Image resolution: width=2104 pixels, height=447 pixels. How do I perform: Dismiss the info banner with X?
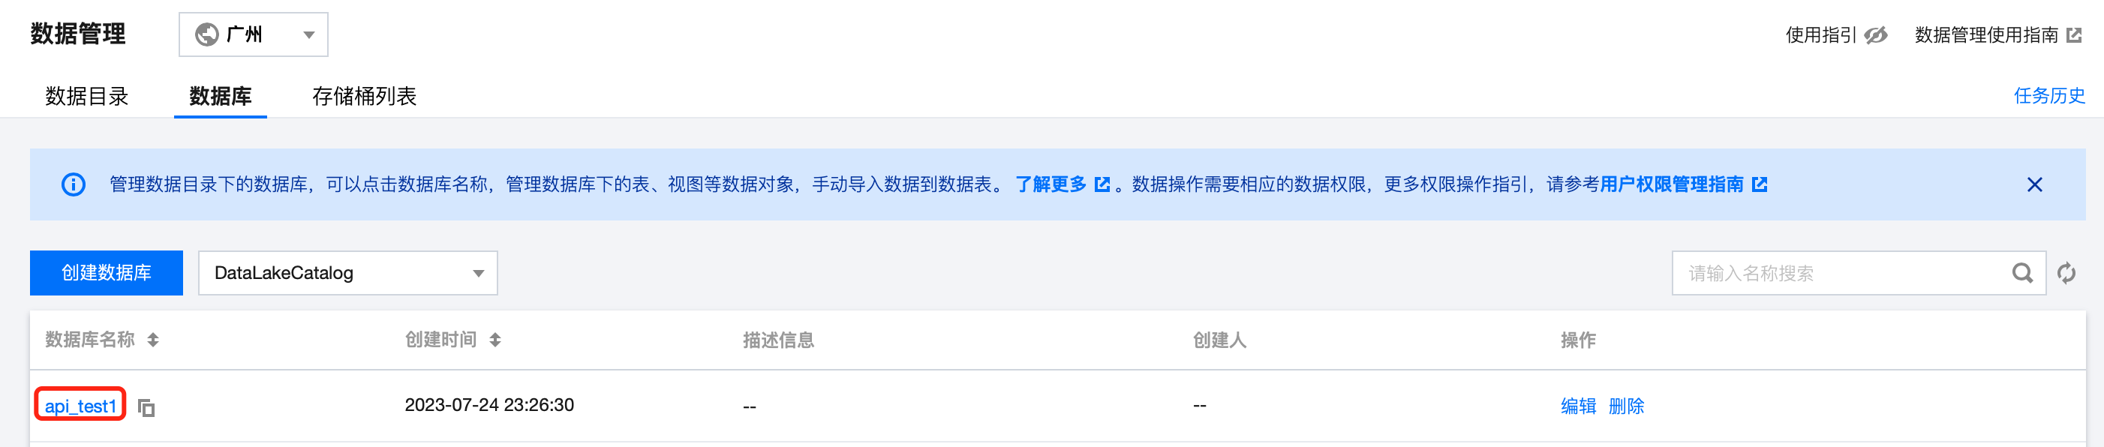click(x=2034, y=184)
